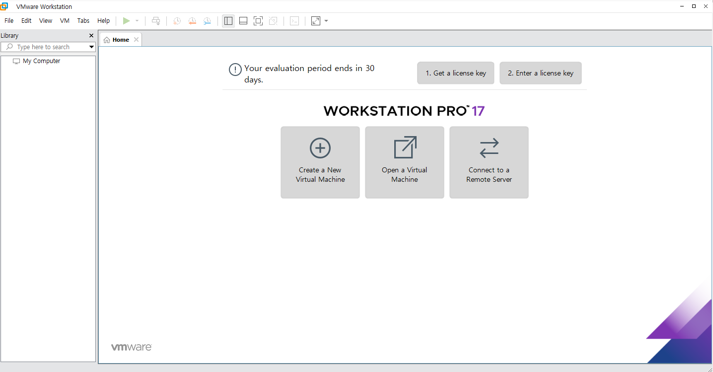Open the View menu
Screen dimensions: 713x372
(46, 21)
